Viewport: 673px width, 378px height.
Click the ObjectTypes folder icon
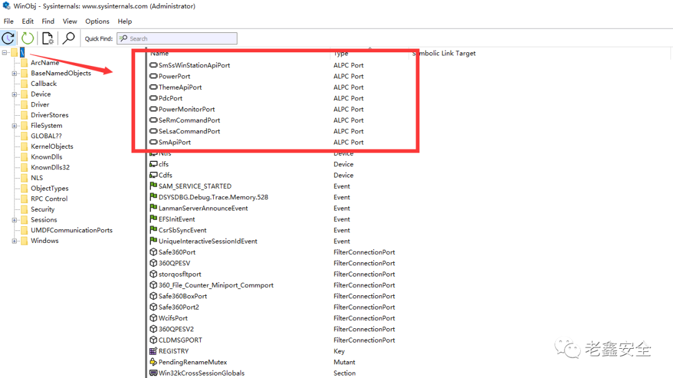click(24, 188)
